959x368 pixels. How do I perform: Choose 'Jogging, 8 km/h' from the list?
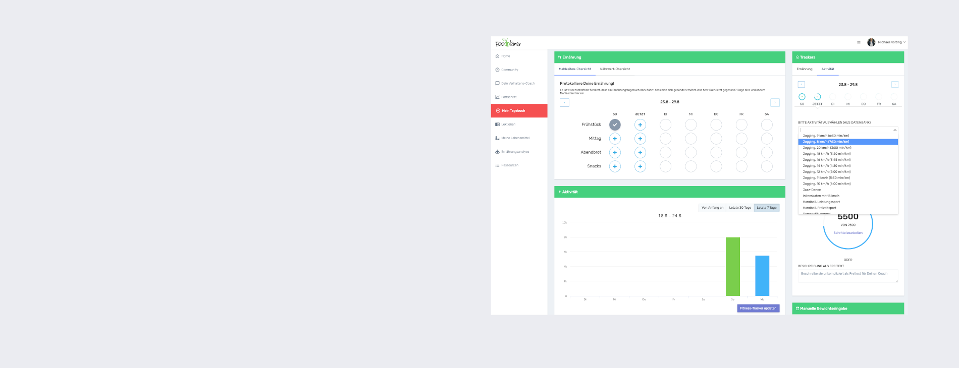coord(848,142)
